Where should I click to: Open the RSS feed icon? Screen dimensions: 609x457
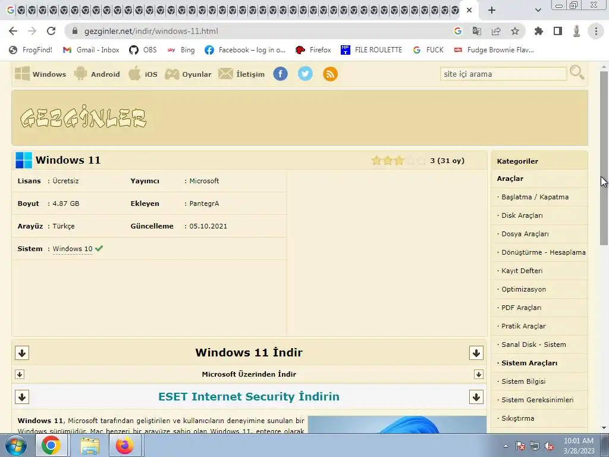(330, 74)
